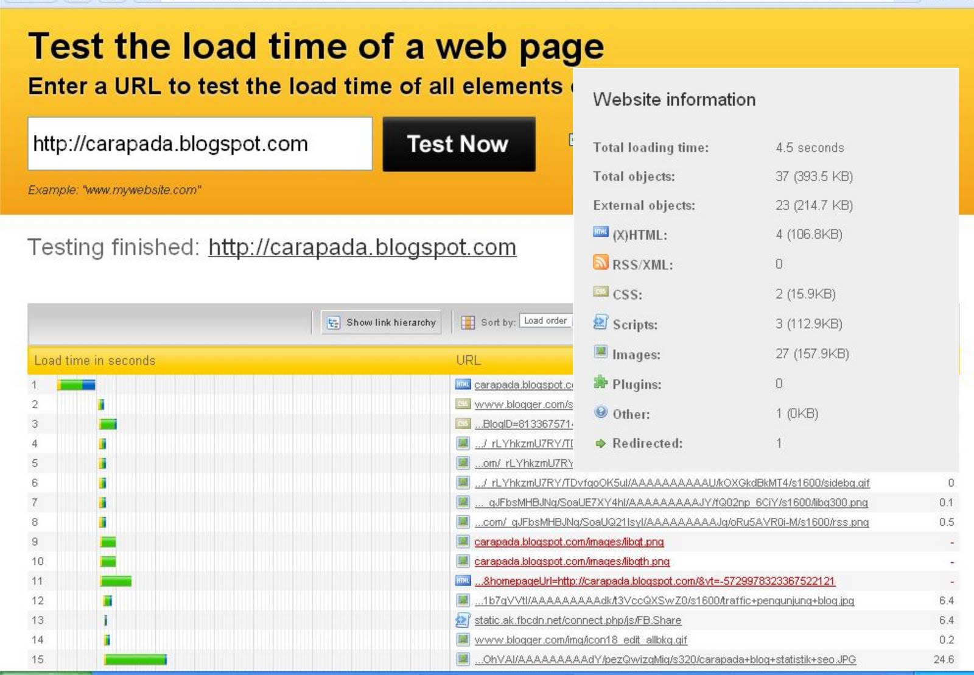Click the HTML icon beside the homepageUrl link
Image resolution: width=974 pixels, height=675 pixels.
(x=463, y=581)
